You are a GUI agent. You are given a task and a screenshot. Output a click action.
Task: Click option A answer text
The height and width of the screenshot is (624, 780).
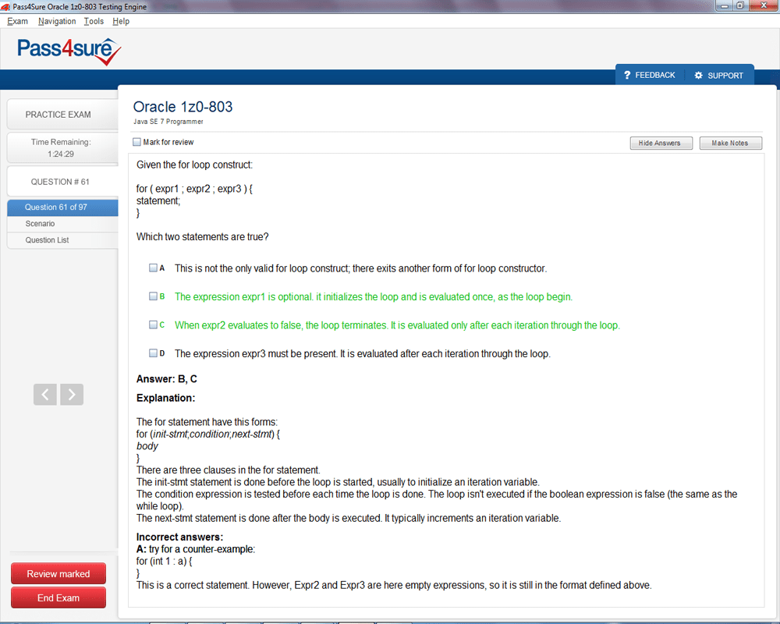(360, 268)
